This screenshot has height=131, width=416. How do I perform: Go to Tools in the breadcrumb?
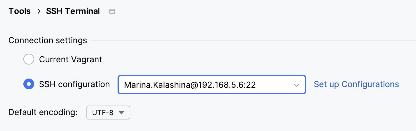coord(19,11)
